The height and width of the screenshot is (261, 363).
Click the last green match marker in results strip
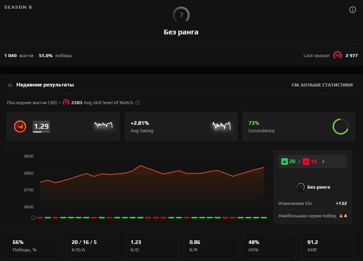tap(264, 218)
